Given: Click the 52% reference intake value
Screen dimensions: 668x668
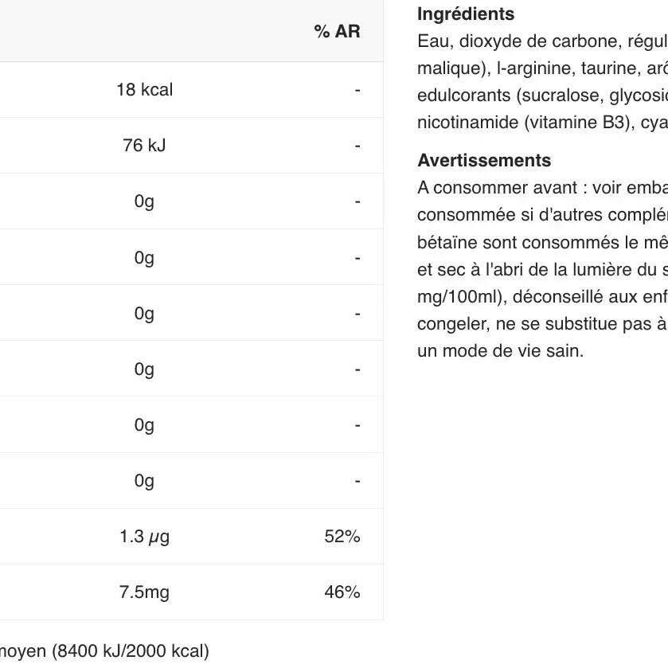Looking at the screenshot, I should pos(342,537).
